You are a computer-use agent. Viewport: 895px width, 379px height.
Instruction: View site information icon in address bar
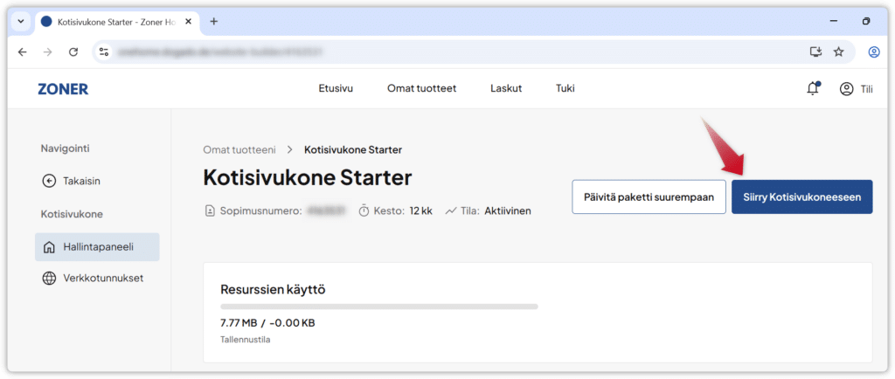(x=105, y=52)
